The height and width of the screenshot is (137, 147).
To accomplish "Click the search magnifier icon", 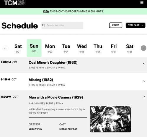I will (x=44, y=25).
